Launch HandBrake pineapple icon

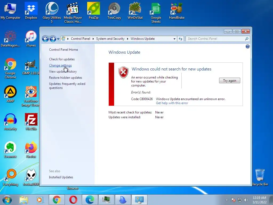[x=177, y=11]
